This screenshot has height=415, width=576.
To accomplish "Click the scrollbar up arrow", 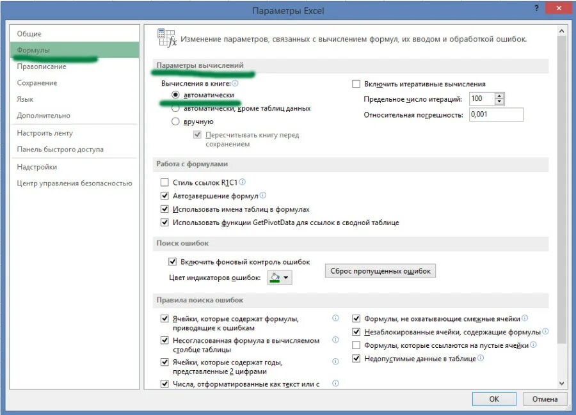I will pyautogui.click(x=562, y=31).
